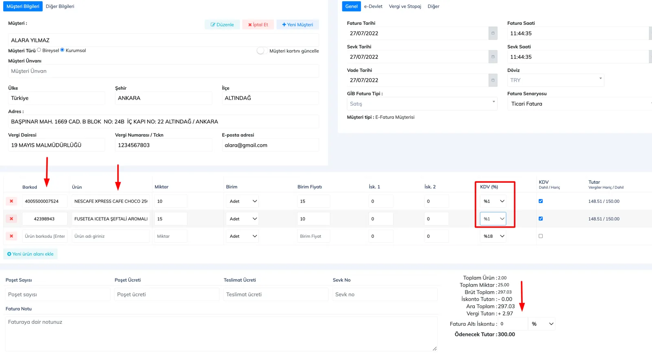Open Fatura Senaryosu Ticari Fatura dropdown
The image size is (652, 356).
[x=579, y=104]
